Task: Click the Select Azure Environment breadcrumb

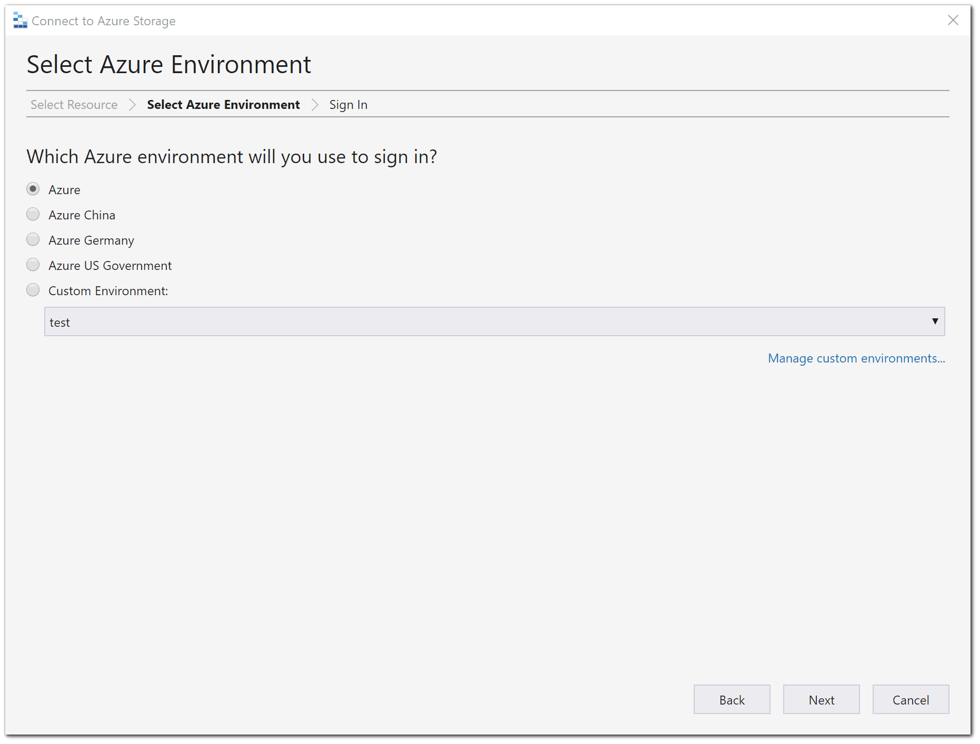Action: [x=223, y=104]
